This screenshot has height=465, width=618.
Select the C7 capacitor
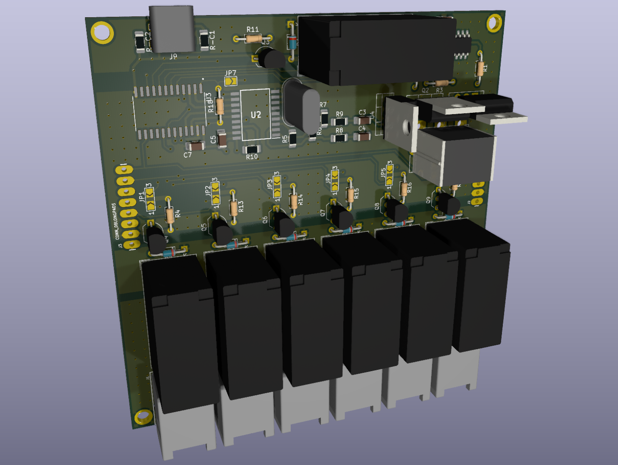click(x=197, y=146)
